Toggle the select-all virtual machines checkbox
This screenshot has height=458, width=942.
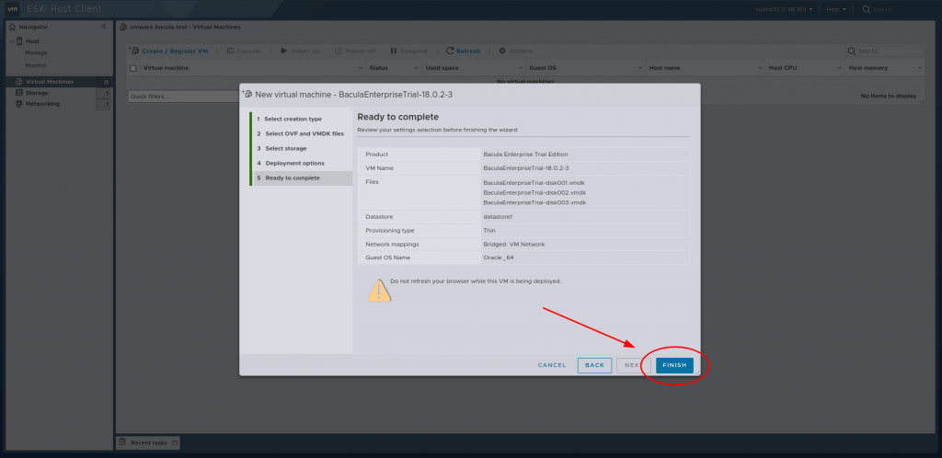(133, 68)
